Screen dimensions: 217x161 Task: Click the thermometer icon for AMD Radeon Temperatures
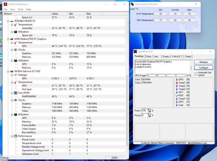click(15, 43)
